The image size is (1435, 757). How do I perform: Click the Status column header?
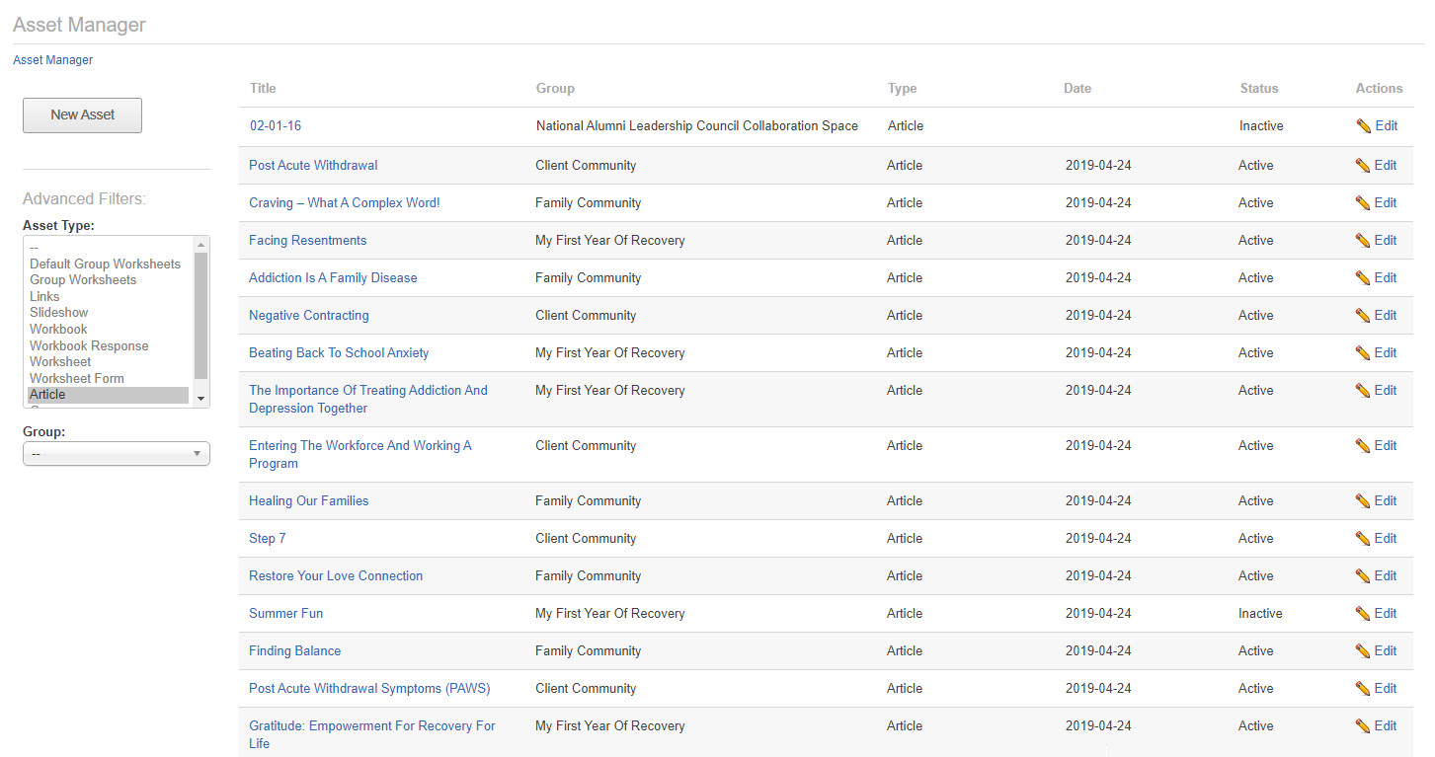tap(1259, 89)
